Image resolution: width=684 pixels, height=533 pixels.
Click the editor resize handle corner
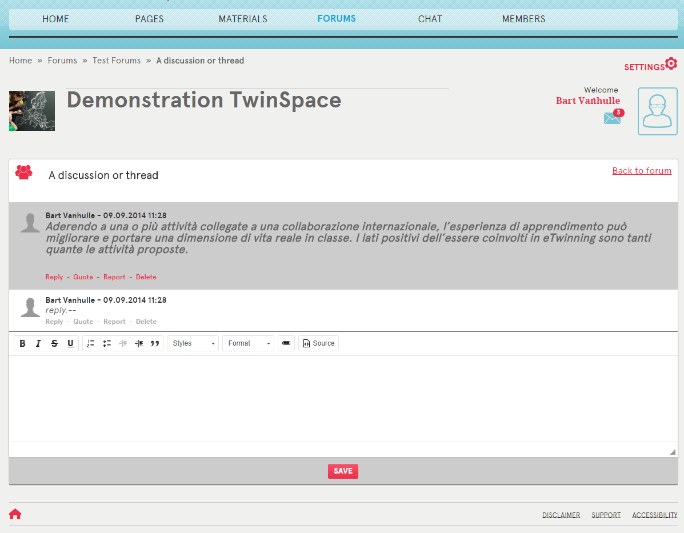coord(673,452)
